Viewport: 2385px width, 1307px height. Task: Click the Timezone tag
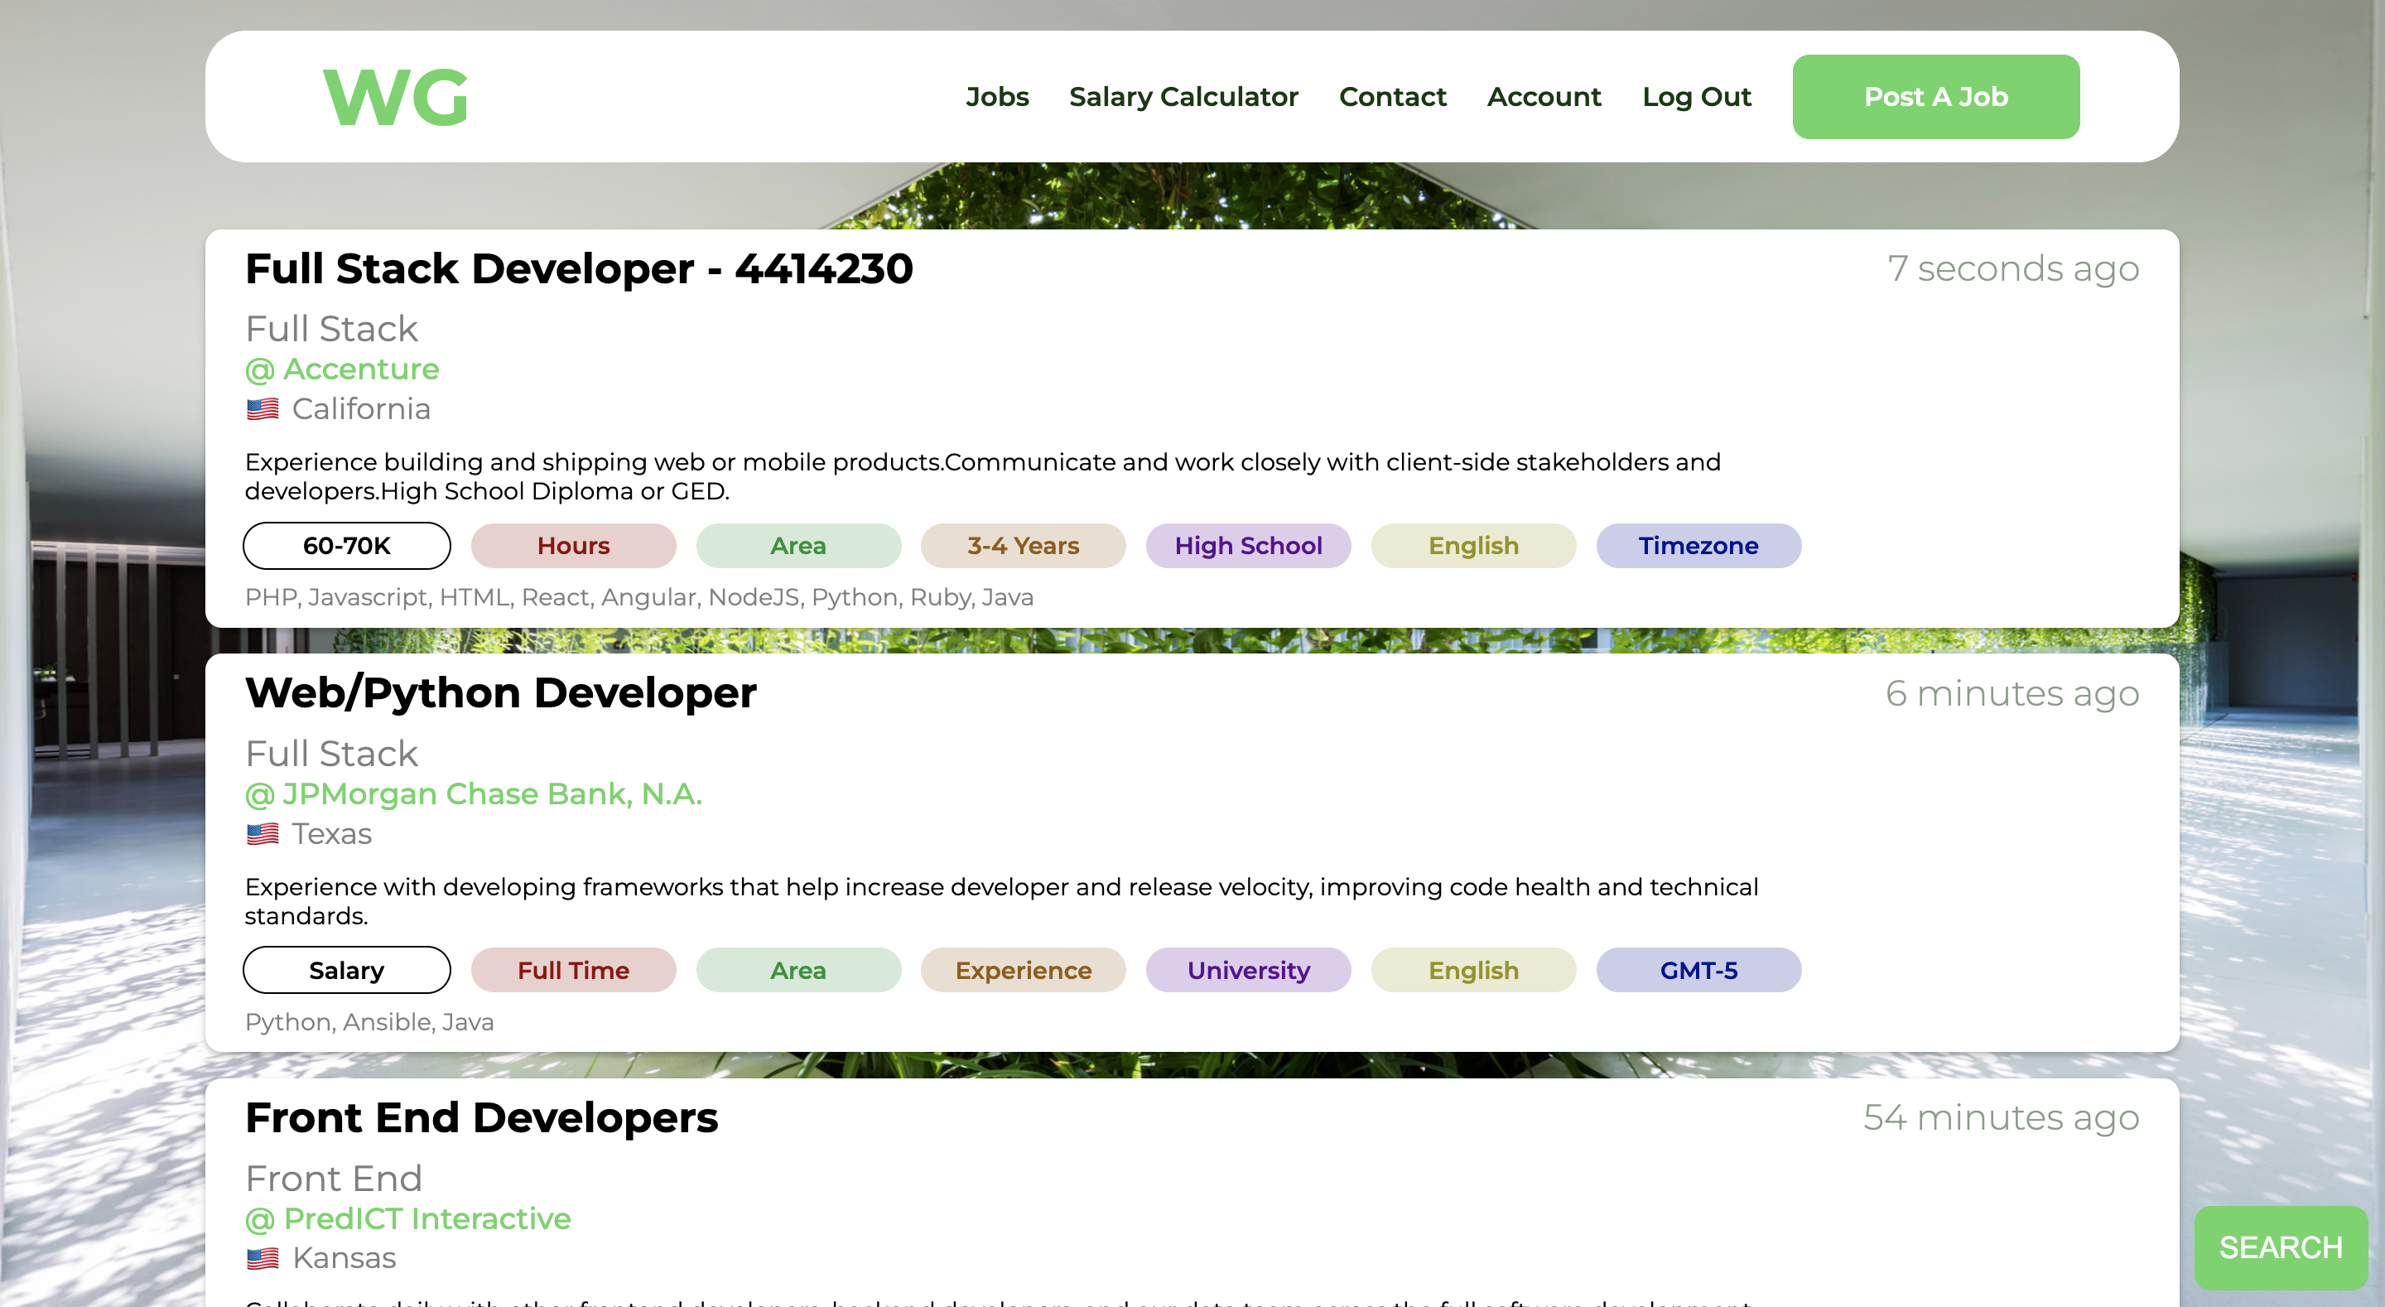[1699, 546]
